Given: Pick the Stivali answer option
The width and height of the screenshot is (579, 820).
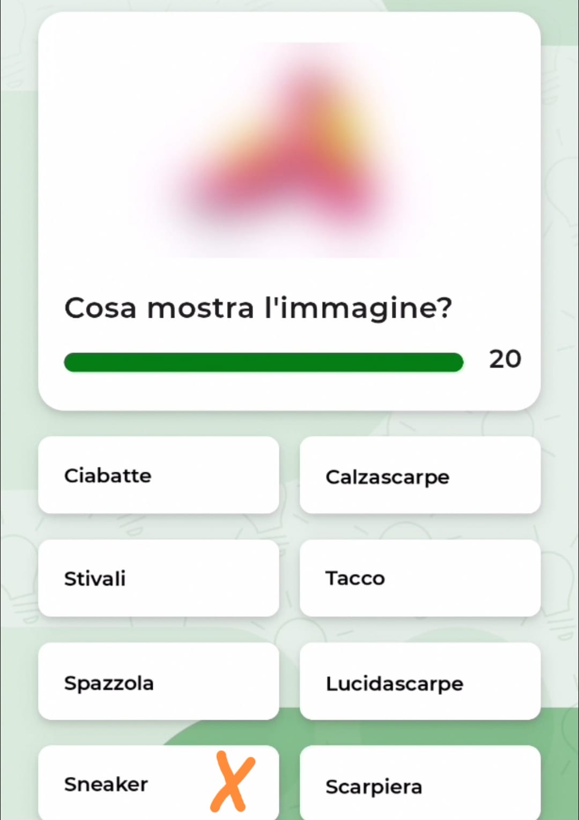Looking at the screenshot, I should pos(158,579).
